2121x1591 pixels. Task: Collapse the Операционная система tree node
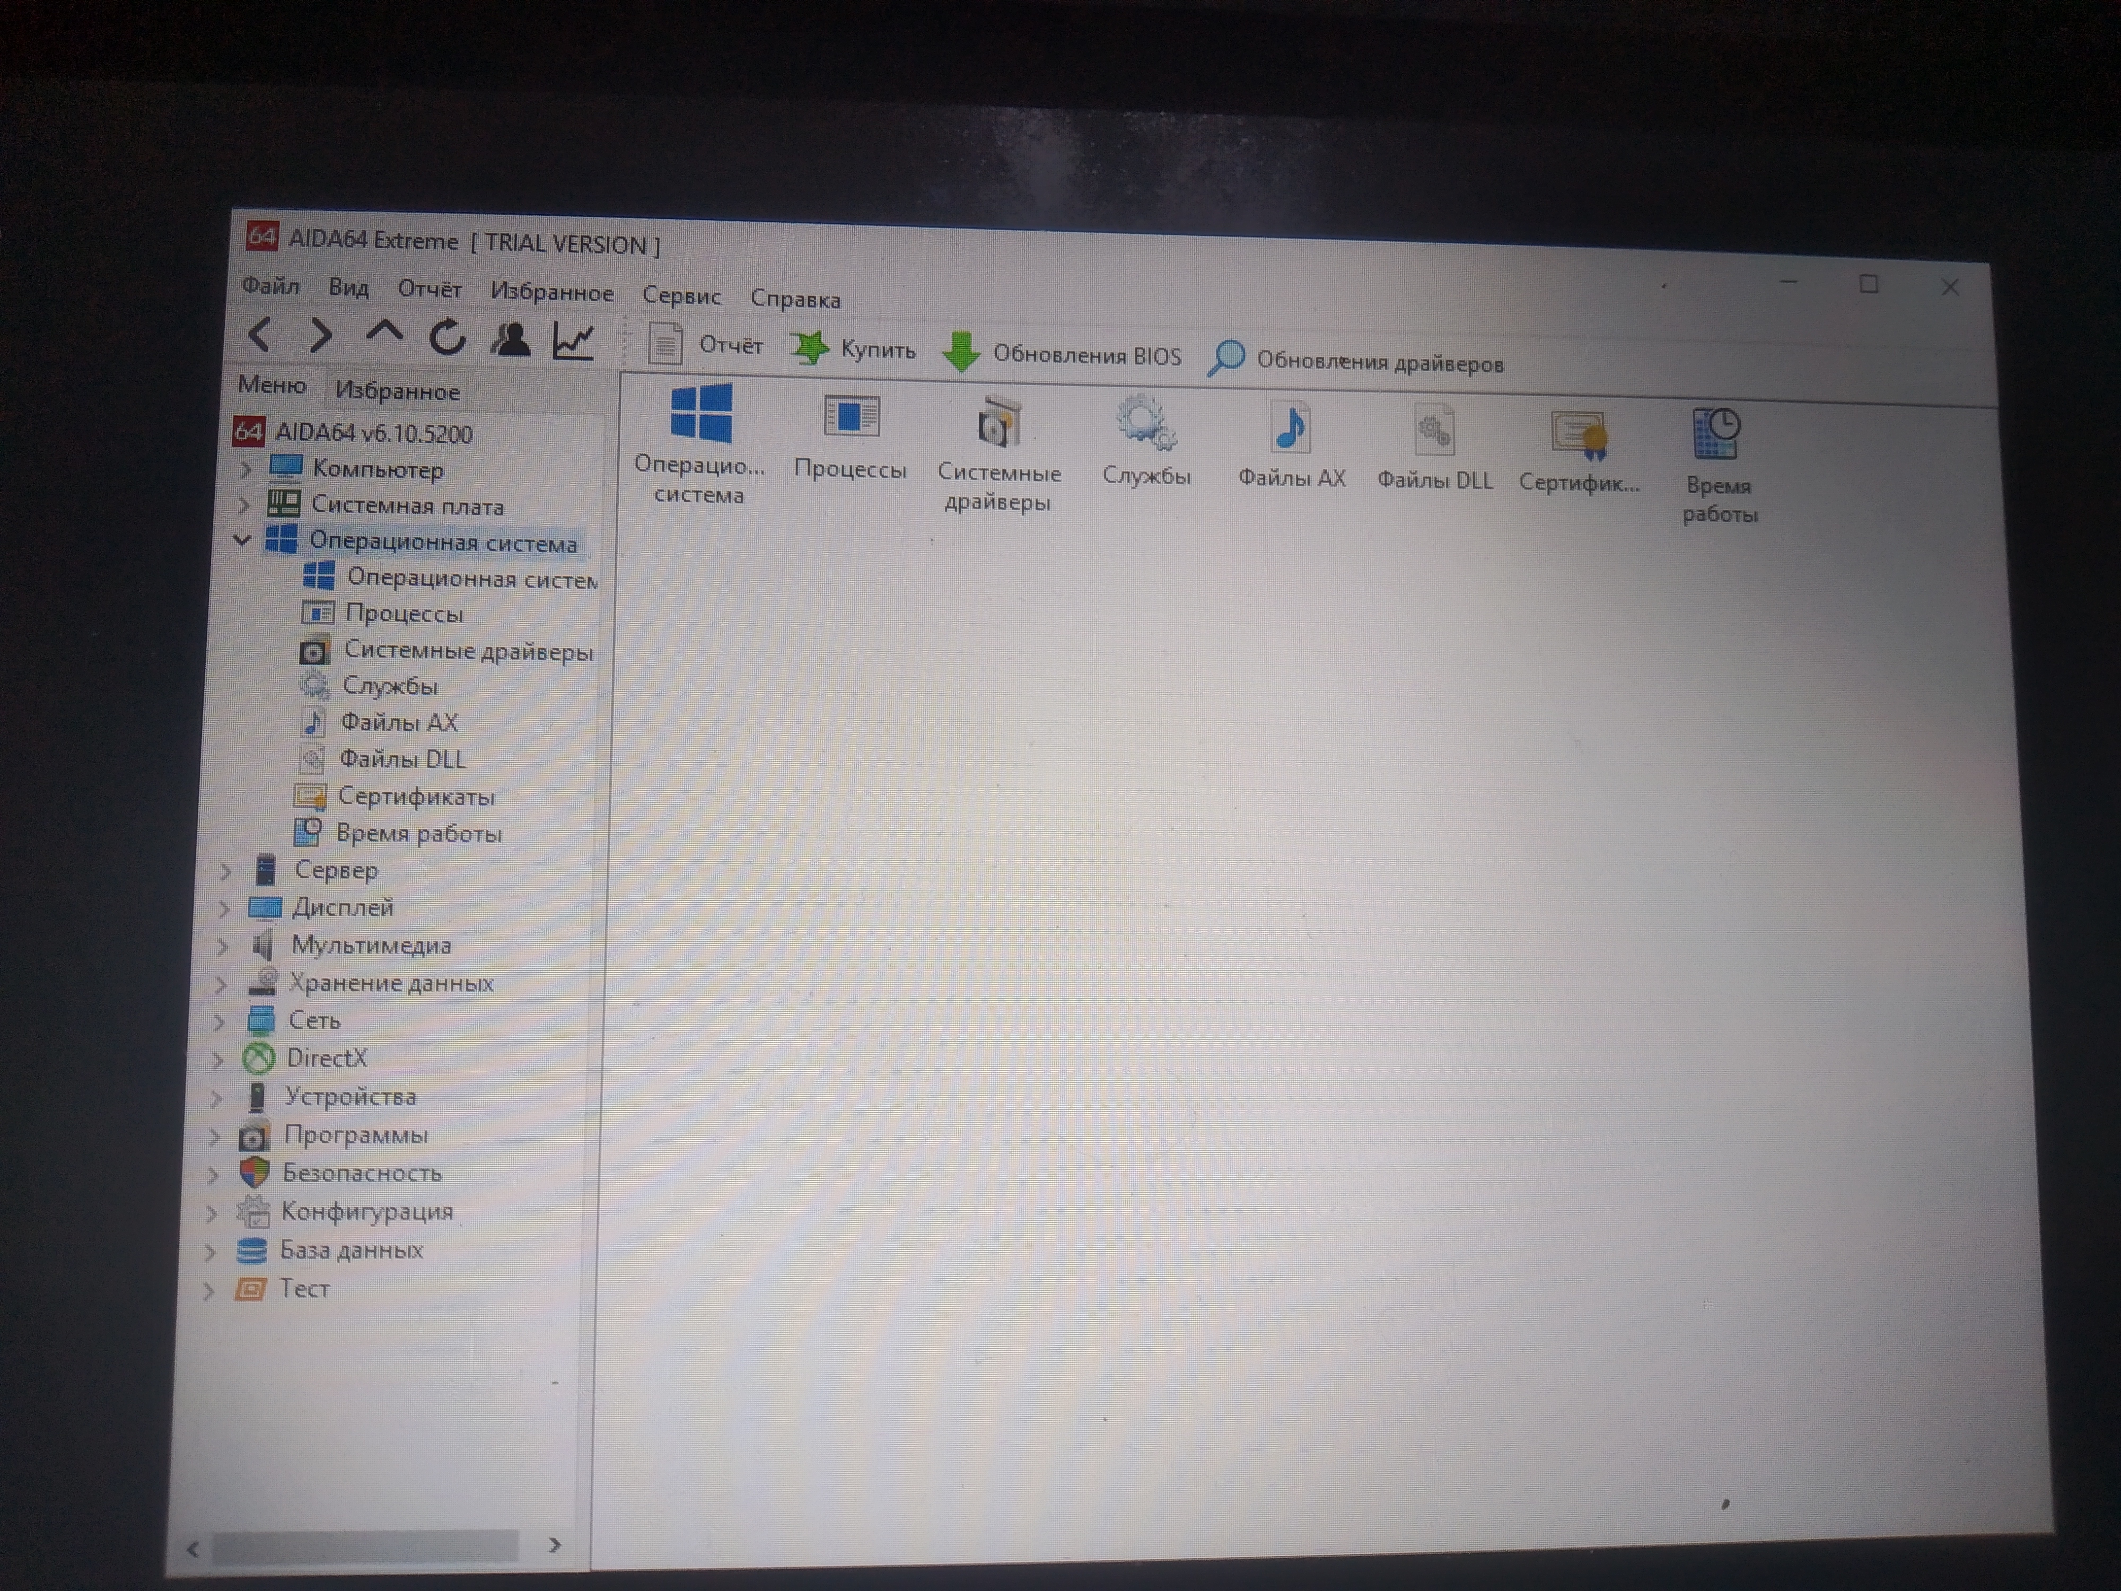pos(242,541)
